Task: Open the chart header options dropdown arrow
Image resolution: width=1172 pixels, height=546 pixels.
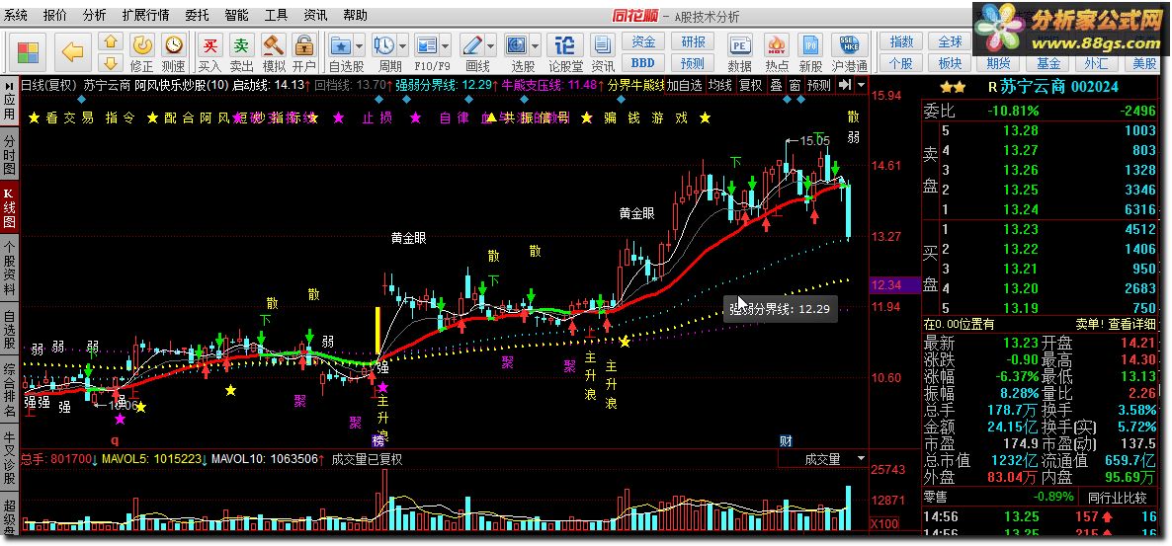Action: click(861, 85)
